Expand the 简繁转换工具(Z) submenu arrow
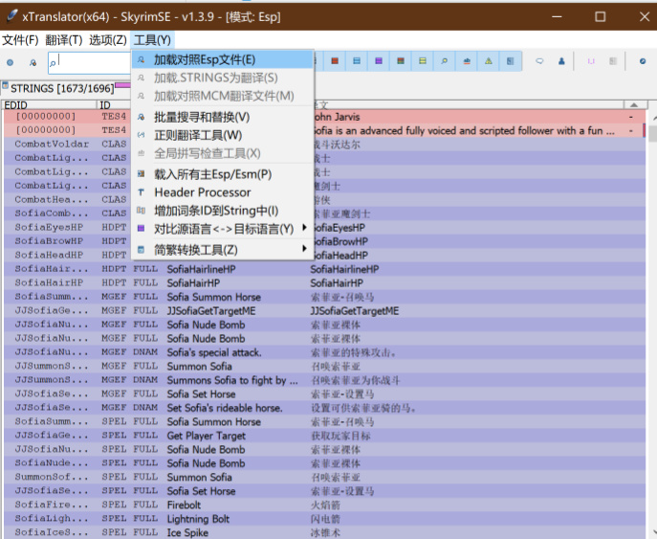The height and width of the screenshot is (539, 657). (305, 249)
